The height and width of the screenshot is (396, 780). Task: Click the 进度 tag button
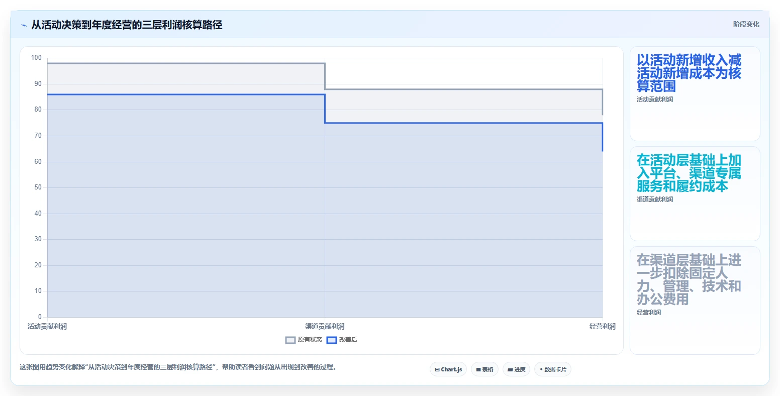pyautogui.click(x=517, y=369)
